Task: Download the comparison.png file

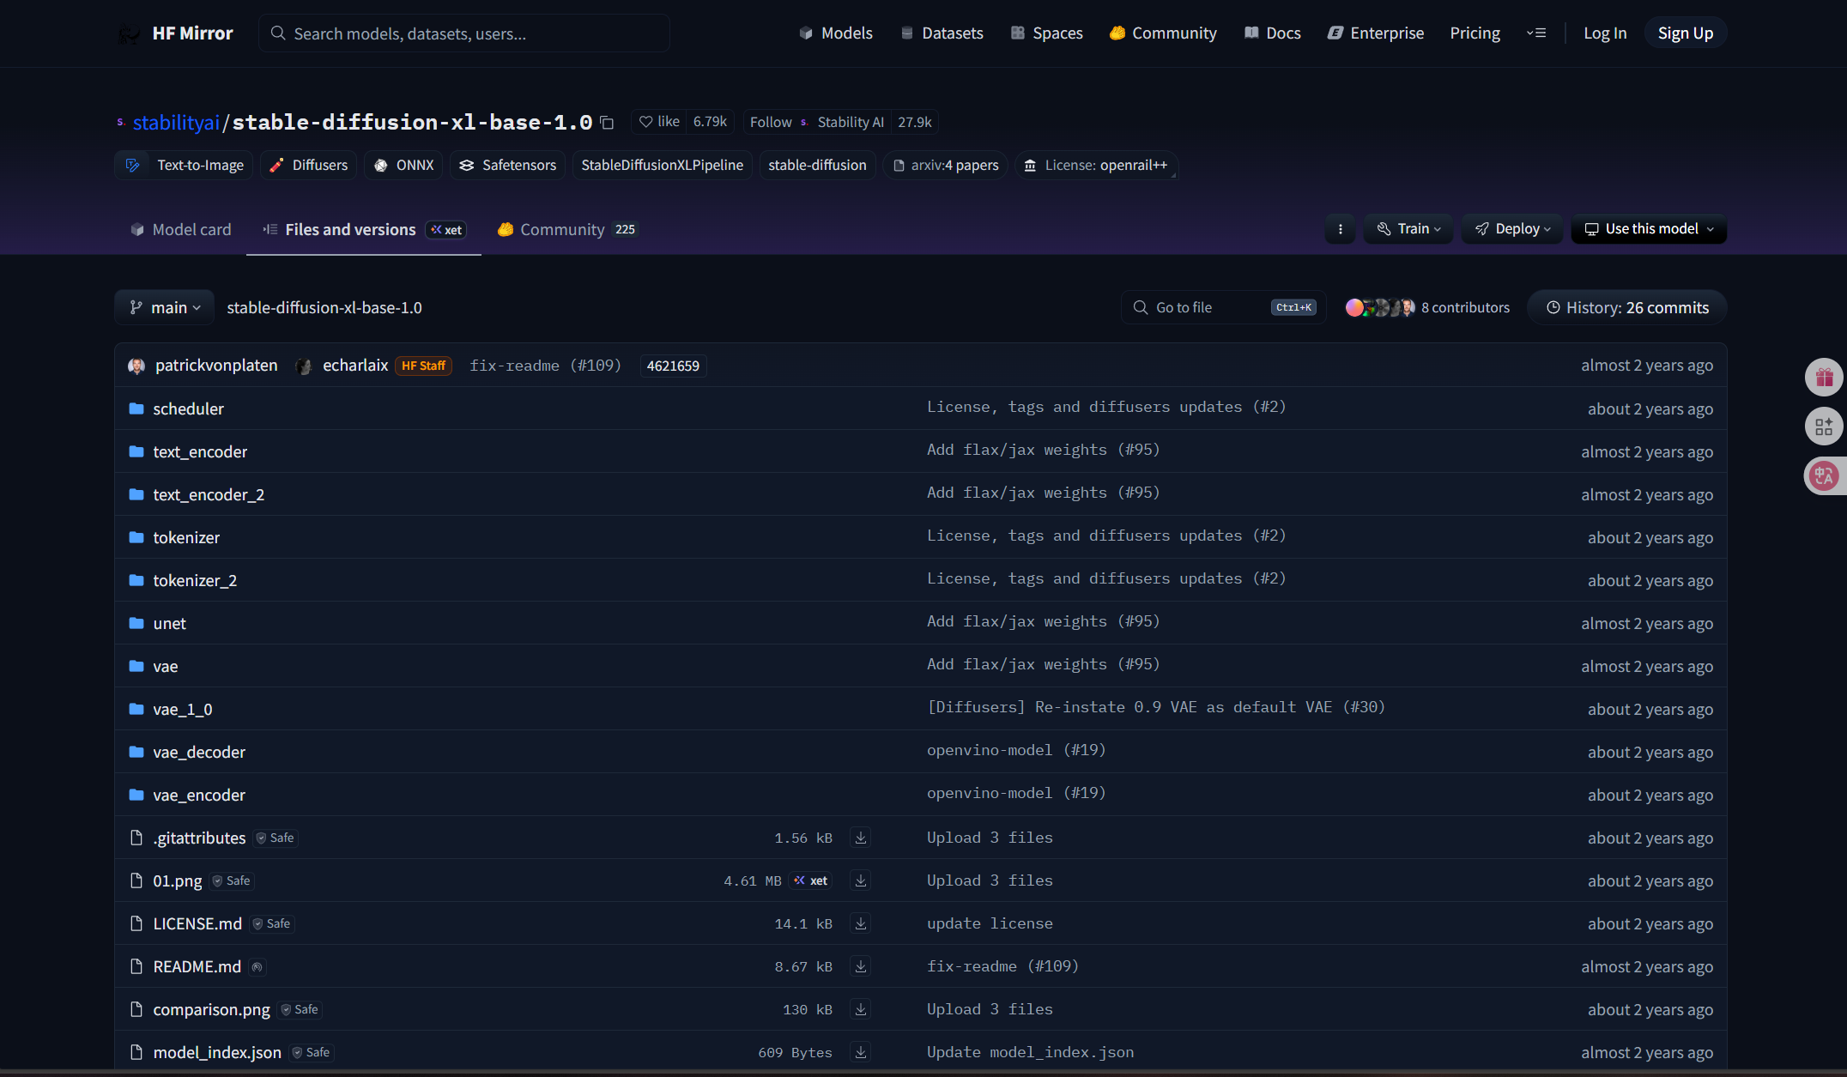Action: pos(861,1009)
